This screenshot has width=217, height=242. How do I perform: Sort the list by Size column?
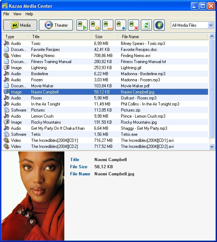pos(105,37)
